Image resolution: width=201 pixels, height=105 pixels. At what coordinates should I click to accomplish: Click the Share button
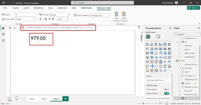click(x=193, y=8)
